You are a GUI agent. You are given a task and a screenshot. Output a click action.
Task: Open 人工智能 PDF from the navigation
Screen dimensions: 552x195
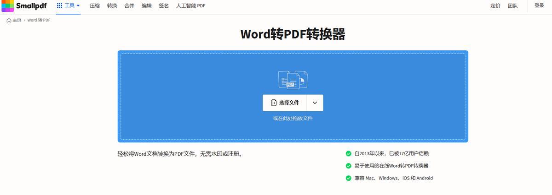[190, 6]
